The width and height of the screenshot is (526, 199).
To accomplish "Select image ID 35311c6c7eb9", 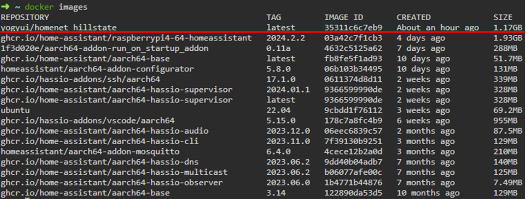I will (x=353, y=27).
